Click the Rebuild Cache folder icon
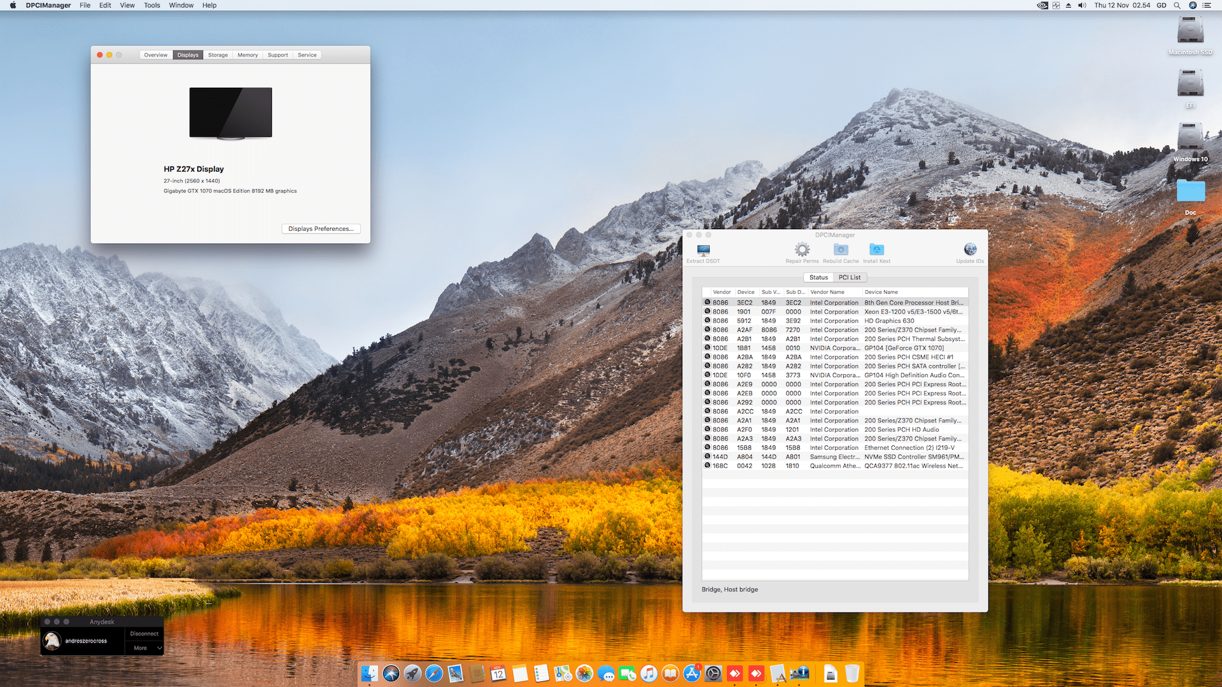1222x687 pixels. coord(841,249)
